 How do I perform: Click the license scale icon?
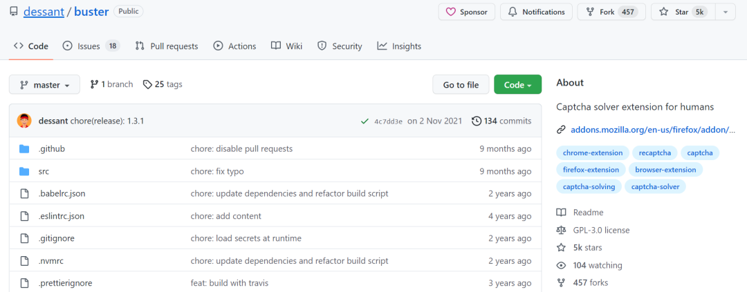(561, 230)
